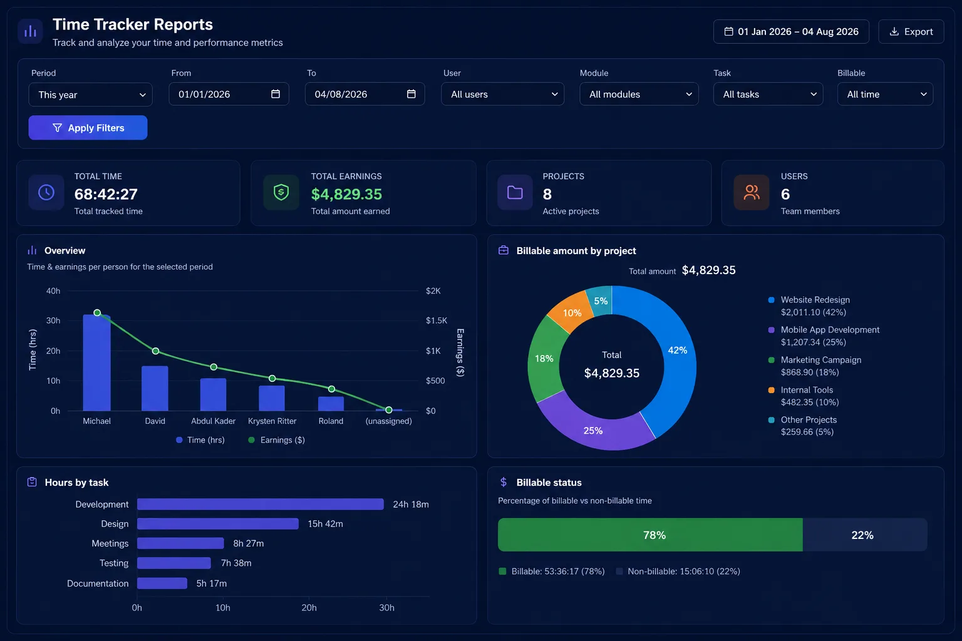The image size is (962, 641).
Task: Open the Module dropdown showing All modules
Action: [x=639, y=94]
